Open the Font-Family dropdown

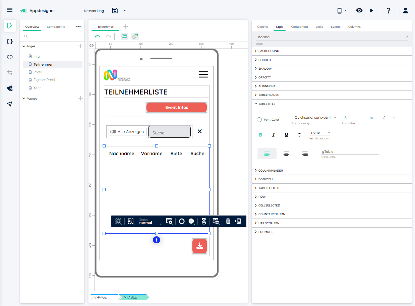point(315,118)
